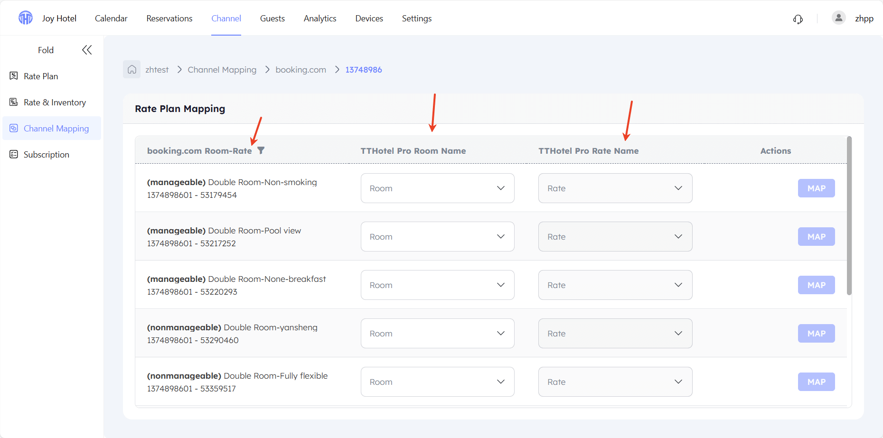Click the Actions column header
883x438 pixels.
point(776,151)
